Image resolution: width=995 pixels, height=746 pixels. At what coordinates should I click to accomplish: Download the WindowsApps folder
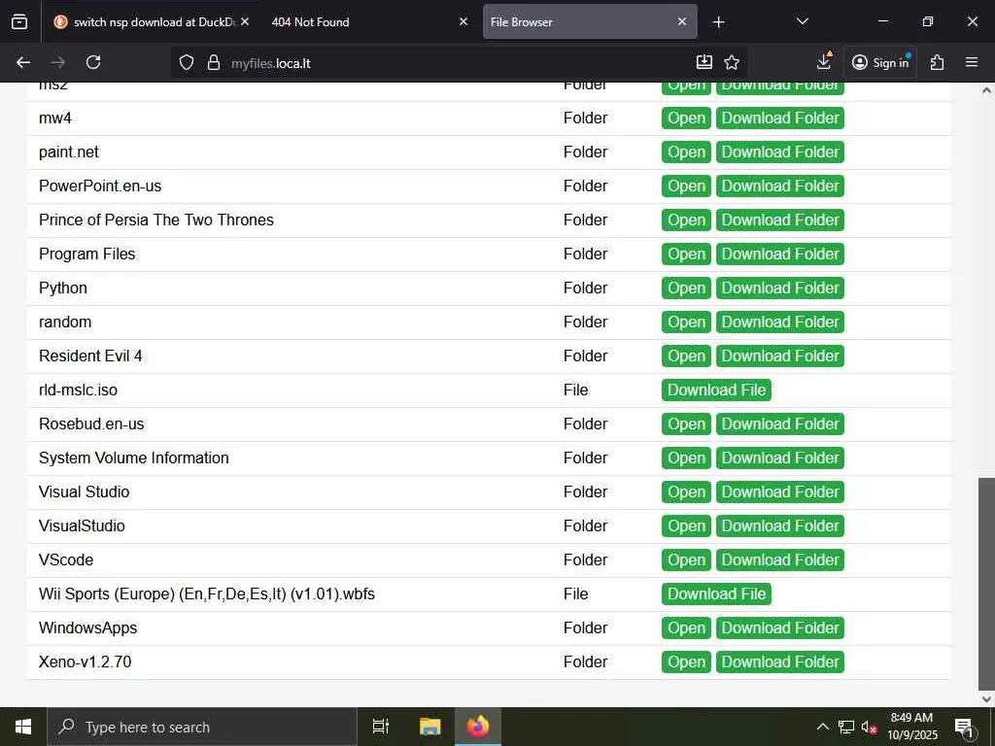(x=780, y=628)
